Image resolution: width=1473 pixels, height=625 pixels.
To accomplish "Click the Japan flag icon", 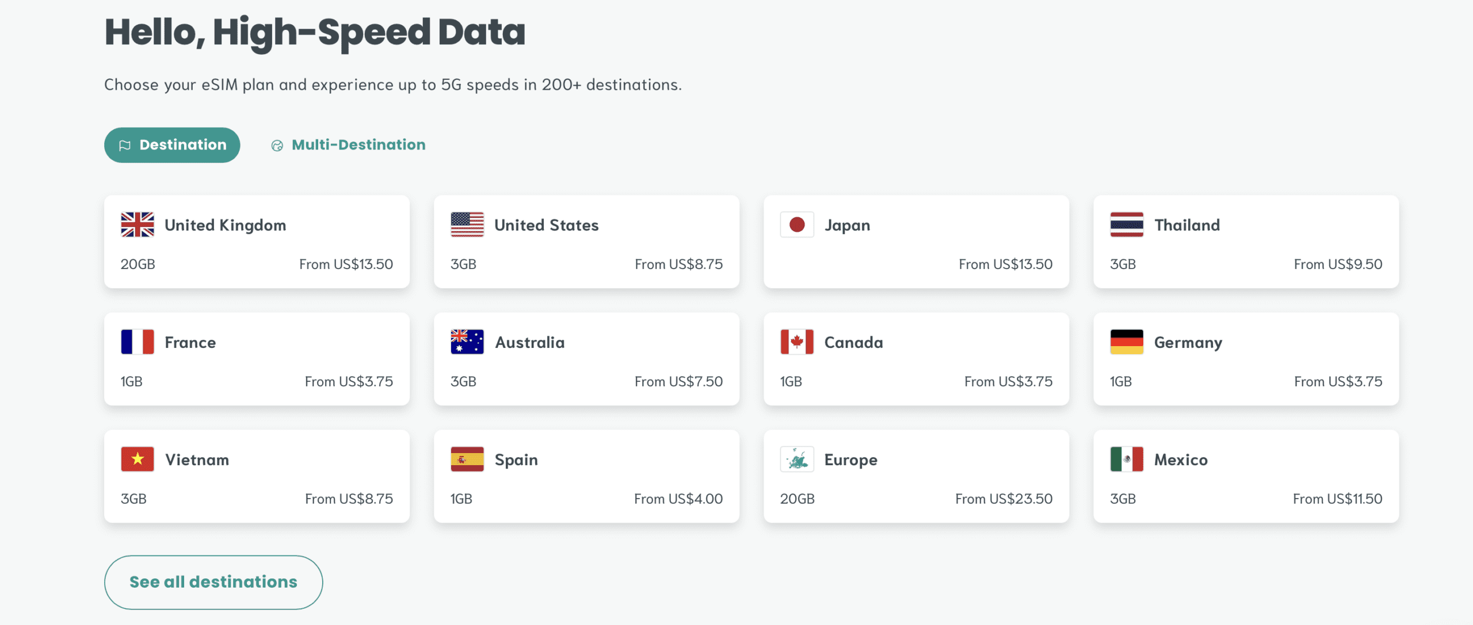I will click(797, 225).
